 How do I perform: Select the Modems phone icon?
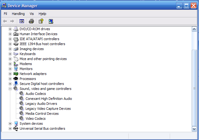pos(16,64)
